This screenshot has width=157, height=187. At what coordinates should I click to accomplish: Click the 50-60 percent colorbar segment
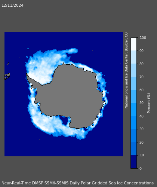(133, 96)
